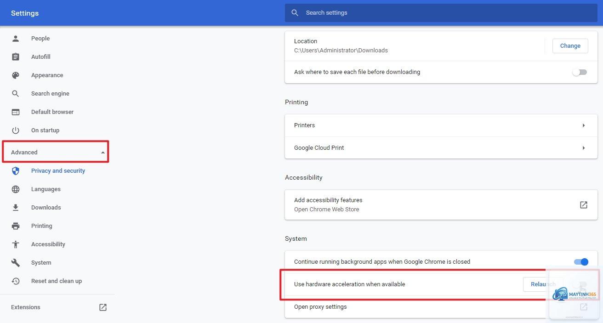Click the Relaunch button
This screenshot has height=323, width=603.
point(543,284)
